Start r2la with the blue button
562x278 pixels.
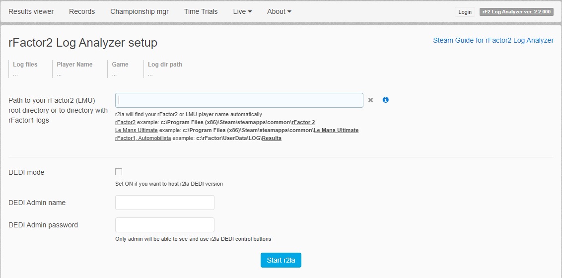[x=281, y=261]
